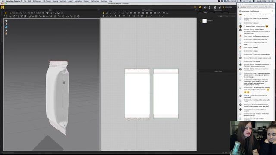Open the Интересные сообщения chat filter dropdown
This screenshot has width=276, height=155.
point(250,11)
